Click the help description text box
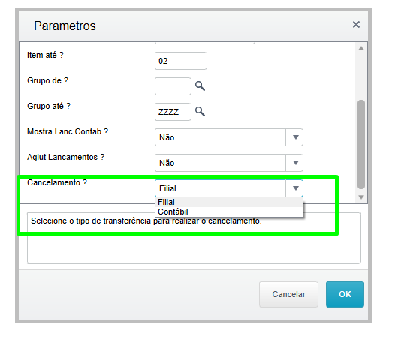The height and width of the screenshot is (349, 398). (194, 238)
